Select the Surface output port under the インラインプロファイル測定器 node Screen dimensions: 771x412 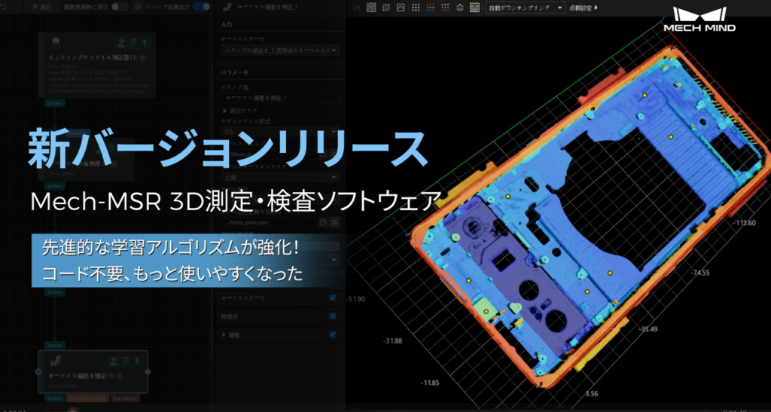[54, 103]
